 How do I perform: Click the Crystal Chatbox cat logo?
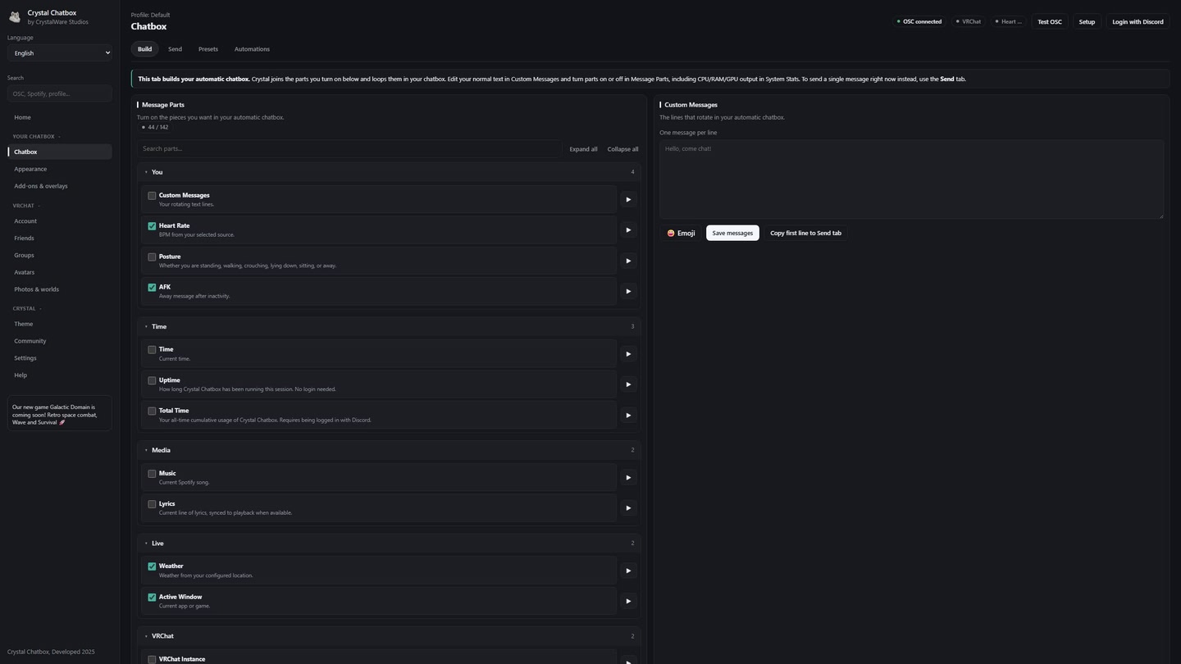[15, 17]
